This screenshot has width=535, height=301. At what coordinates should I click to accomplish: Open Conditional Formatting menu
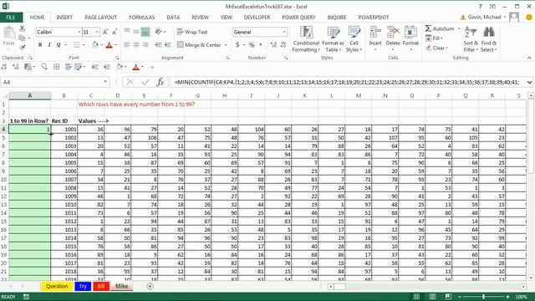[x=306, y=39]
